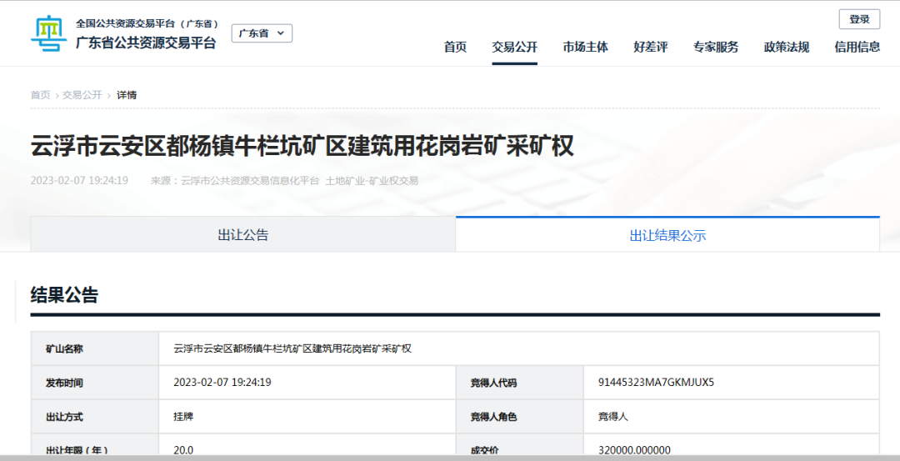The width and height of the screenshot is (900, 461).
Task: Click the 结果公告 section heading
Action: point(64,295)
